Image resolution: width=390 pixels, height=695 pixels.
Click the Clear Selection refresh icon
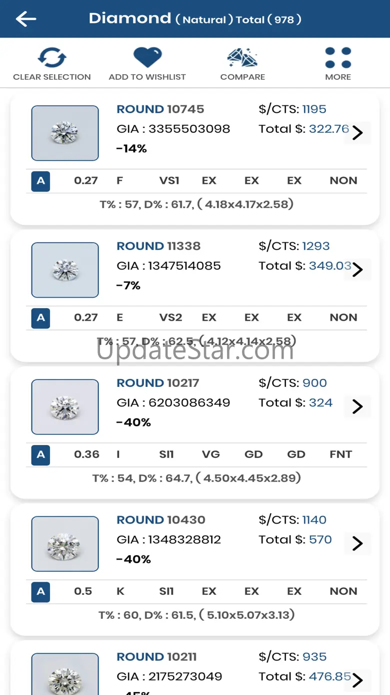click(51, 58)
